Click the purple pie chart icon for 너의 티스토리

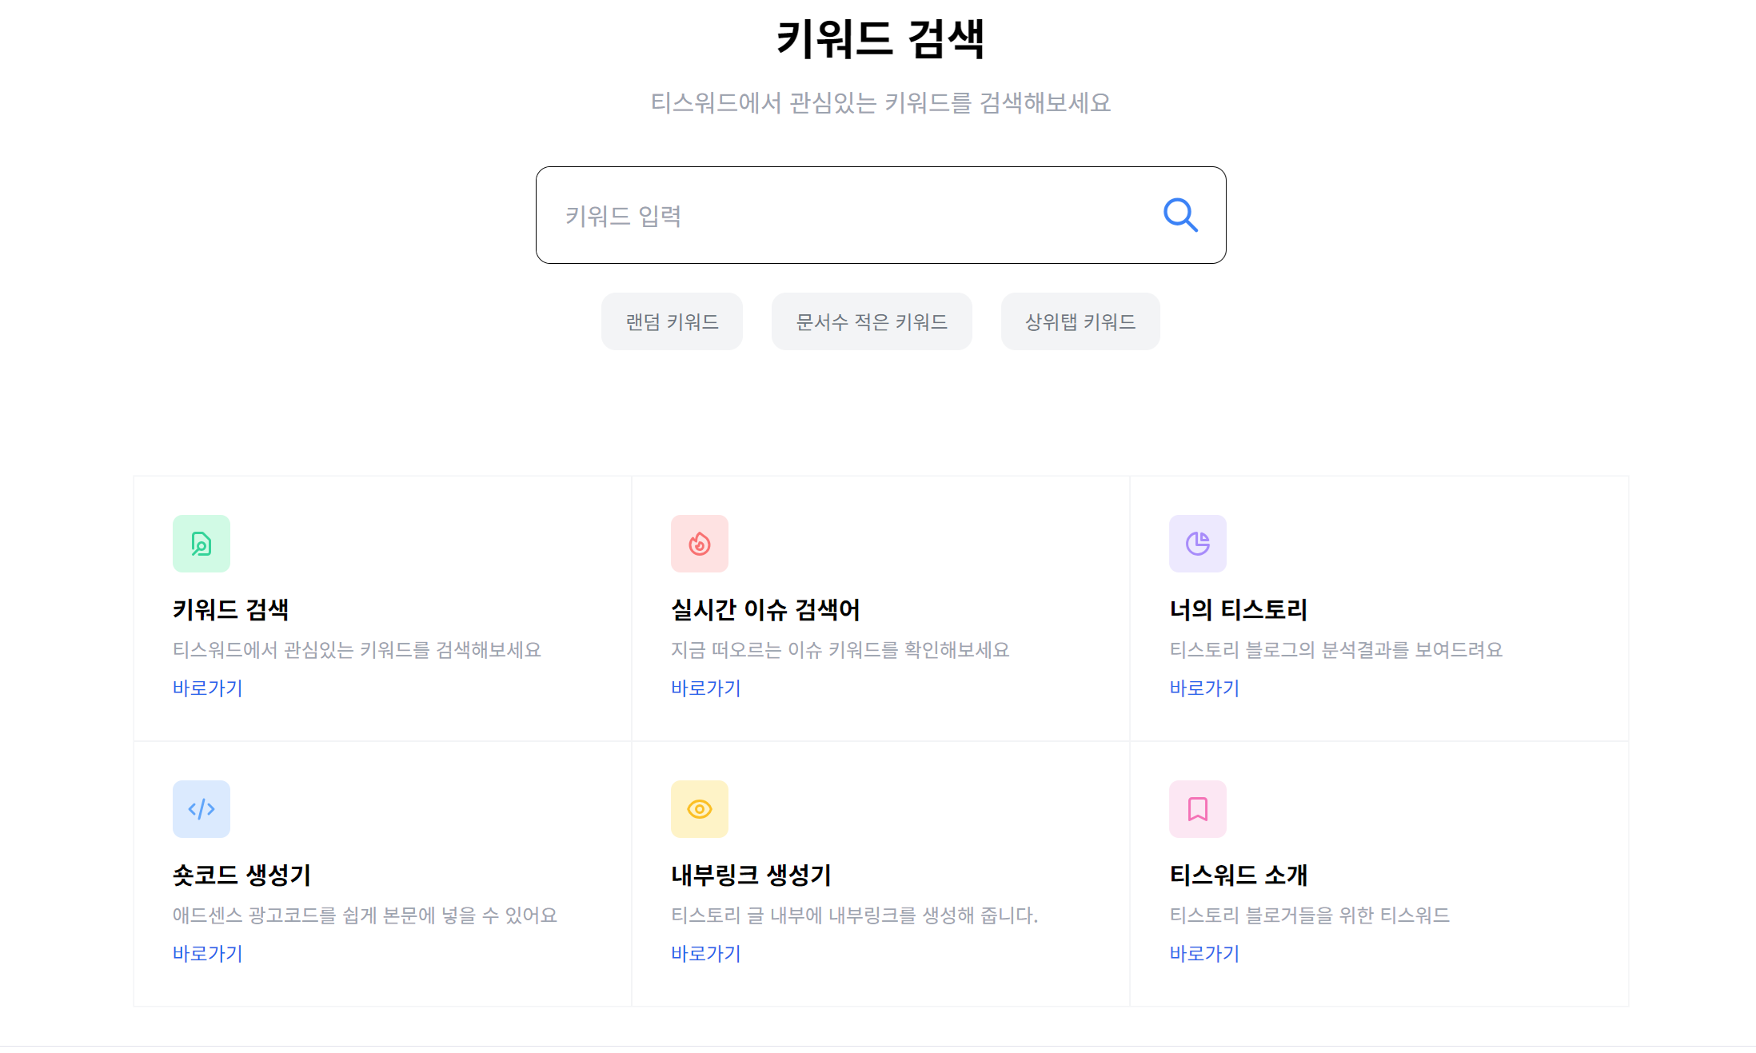point(1197,544)
